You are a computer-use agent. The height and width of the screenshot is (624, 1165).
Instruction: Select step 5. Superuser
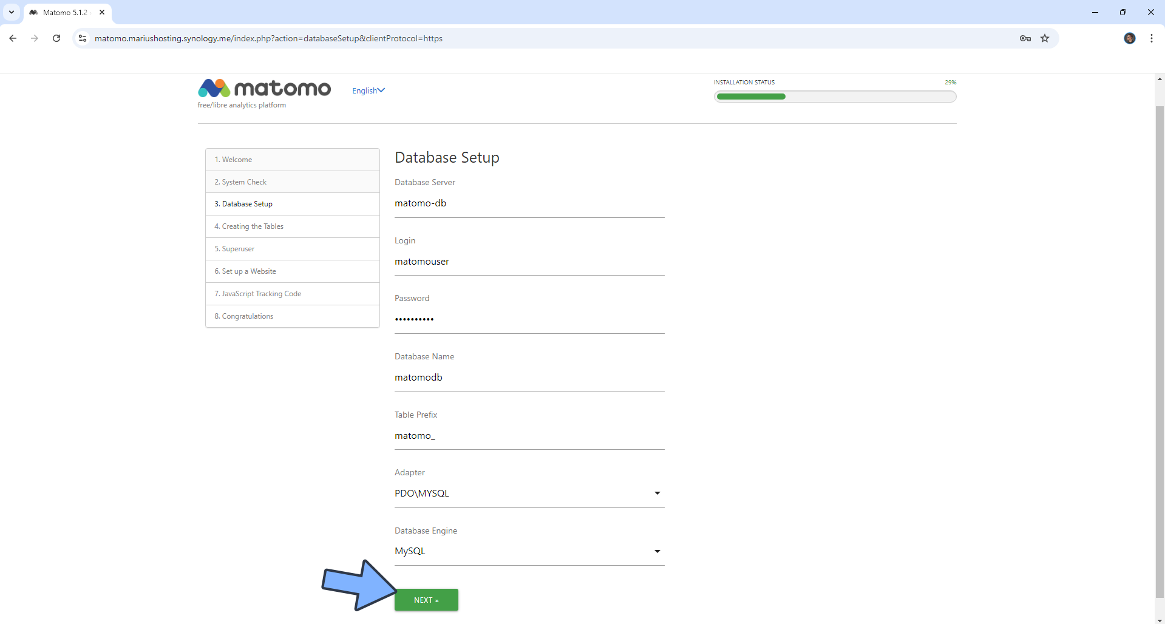pyautogui.click(x=293, y=249)
